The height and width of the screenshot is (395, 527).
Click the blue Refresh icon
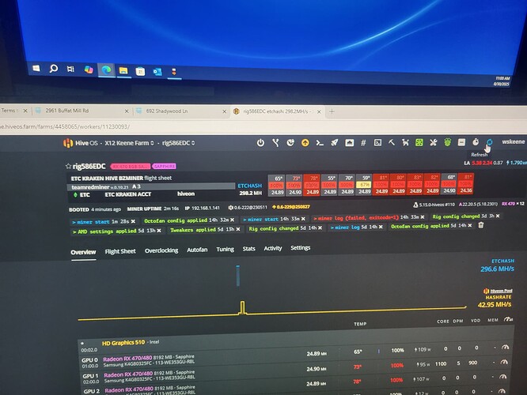click(x=489, y=142)
